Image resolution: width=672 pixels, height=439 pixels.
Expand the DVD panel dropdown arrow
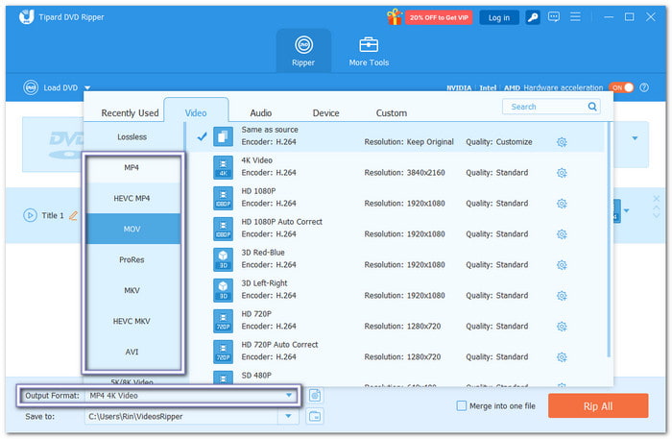(x=635, y=138)
